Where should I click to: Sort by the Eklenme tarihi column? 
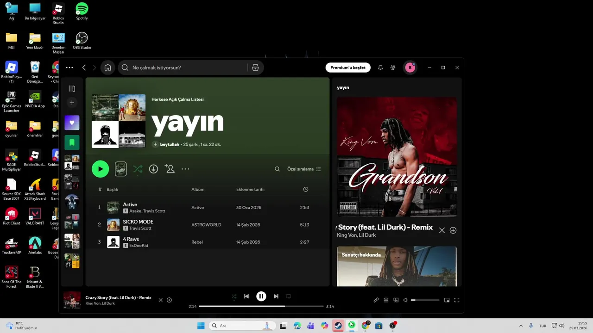[250, 190]
